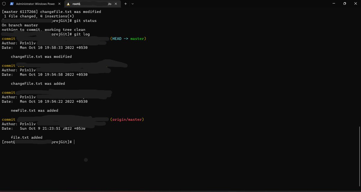The image size is (361, 192).
Task: Click 'On branch master' status line
Action: coord(20,25)
